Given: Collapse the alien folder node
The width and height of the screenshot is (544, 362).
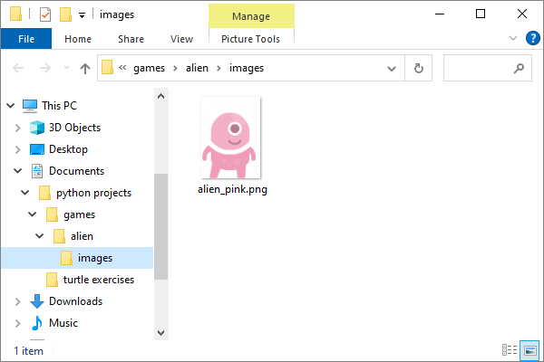Looking at the screenshot, I should pyautogui.click(x=40, y=236).
